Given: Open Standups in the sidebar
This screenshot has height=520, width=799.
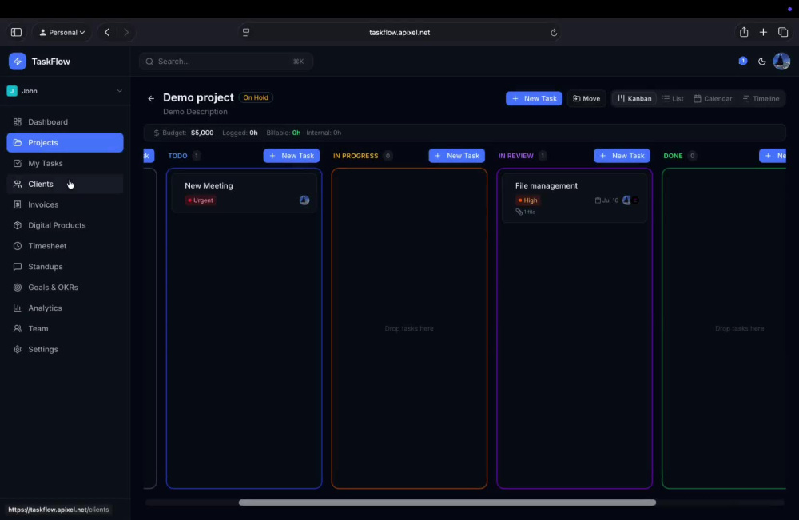Looking at the screenshot, I should pos(65,266).
